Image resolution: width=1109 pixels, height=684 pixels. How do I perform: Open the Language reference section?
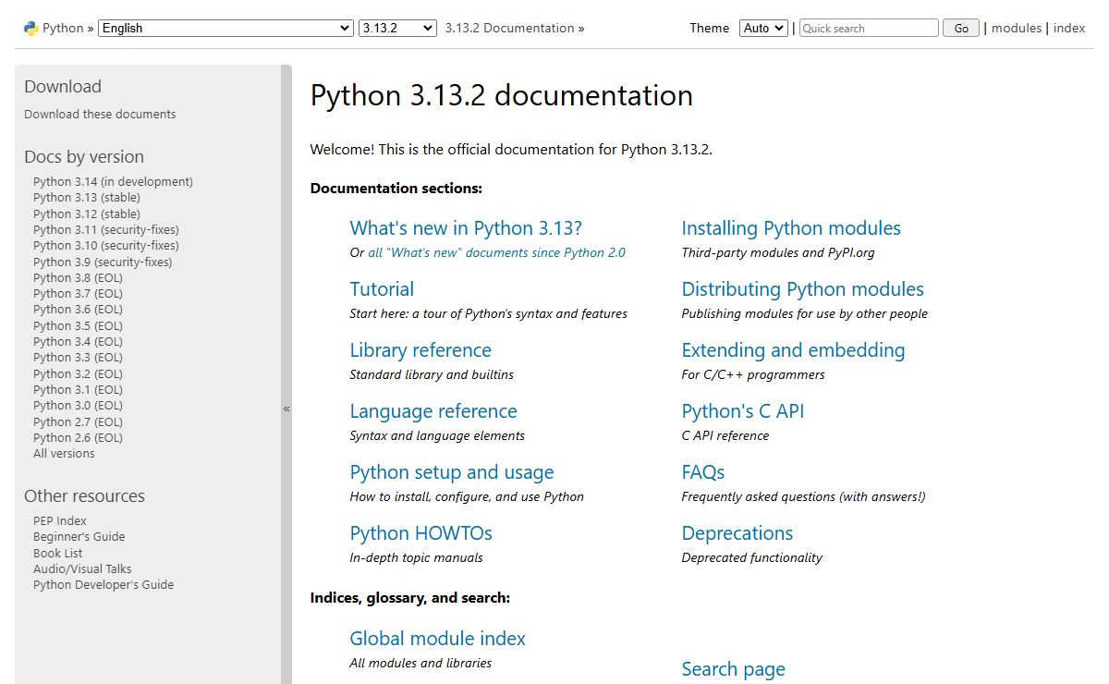(433, 411)
